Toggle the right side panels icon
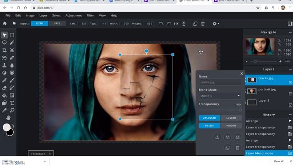293x165 pixels. click(290, 23)
